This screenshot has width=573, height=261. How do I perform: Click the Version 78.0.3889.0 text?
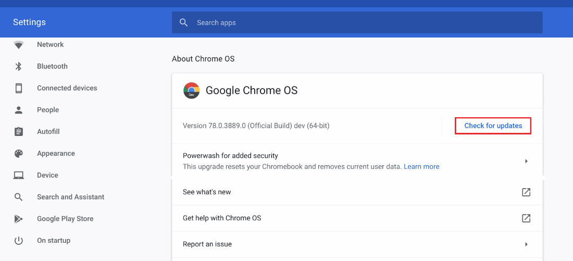point(256,126)
